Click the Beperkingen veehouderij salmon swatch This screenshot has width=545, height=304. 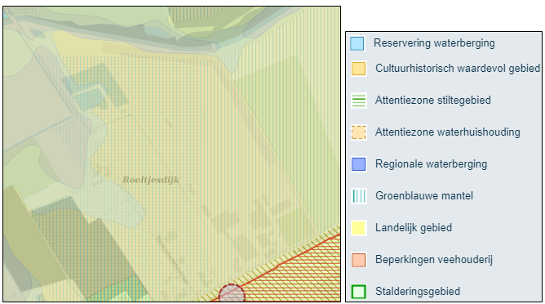359,260
